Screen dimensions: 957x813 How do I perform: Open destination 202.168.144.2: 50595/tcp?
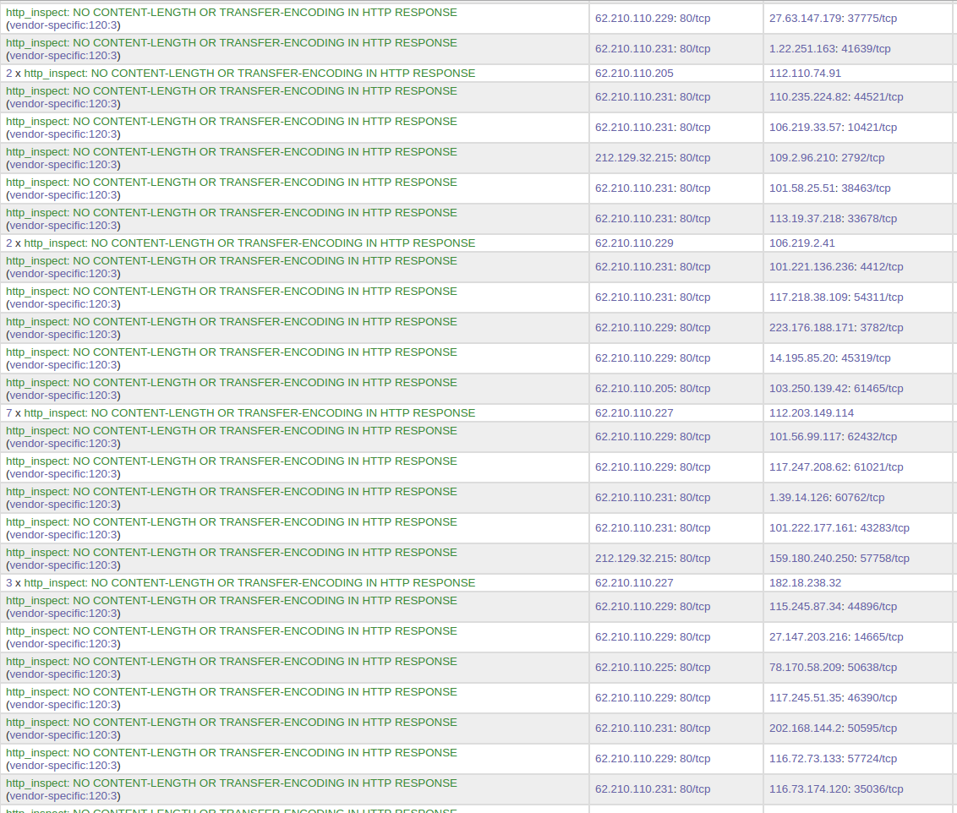point(833,728)
